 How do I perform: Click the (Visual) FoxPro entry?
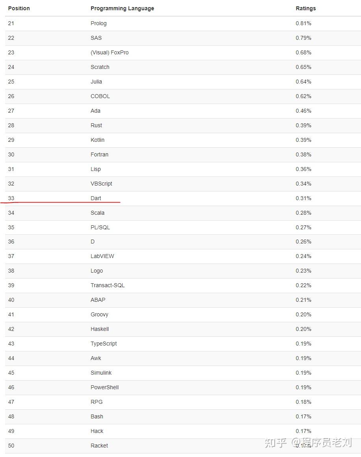[x=110, y=52]
